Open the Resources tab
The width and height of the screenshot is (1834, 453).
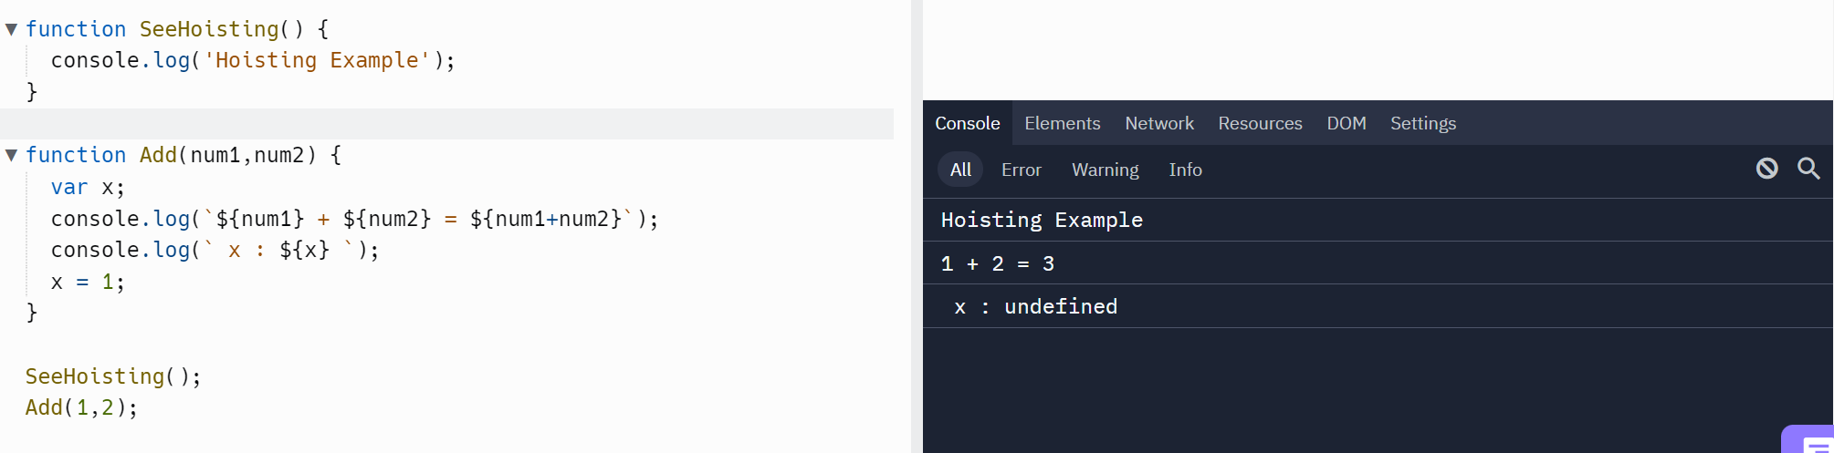pyautogui.click(x=1260, y=123)
